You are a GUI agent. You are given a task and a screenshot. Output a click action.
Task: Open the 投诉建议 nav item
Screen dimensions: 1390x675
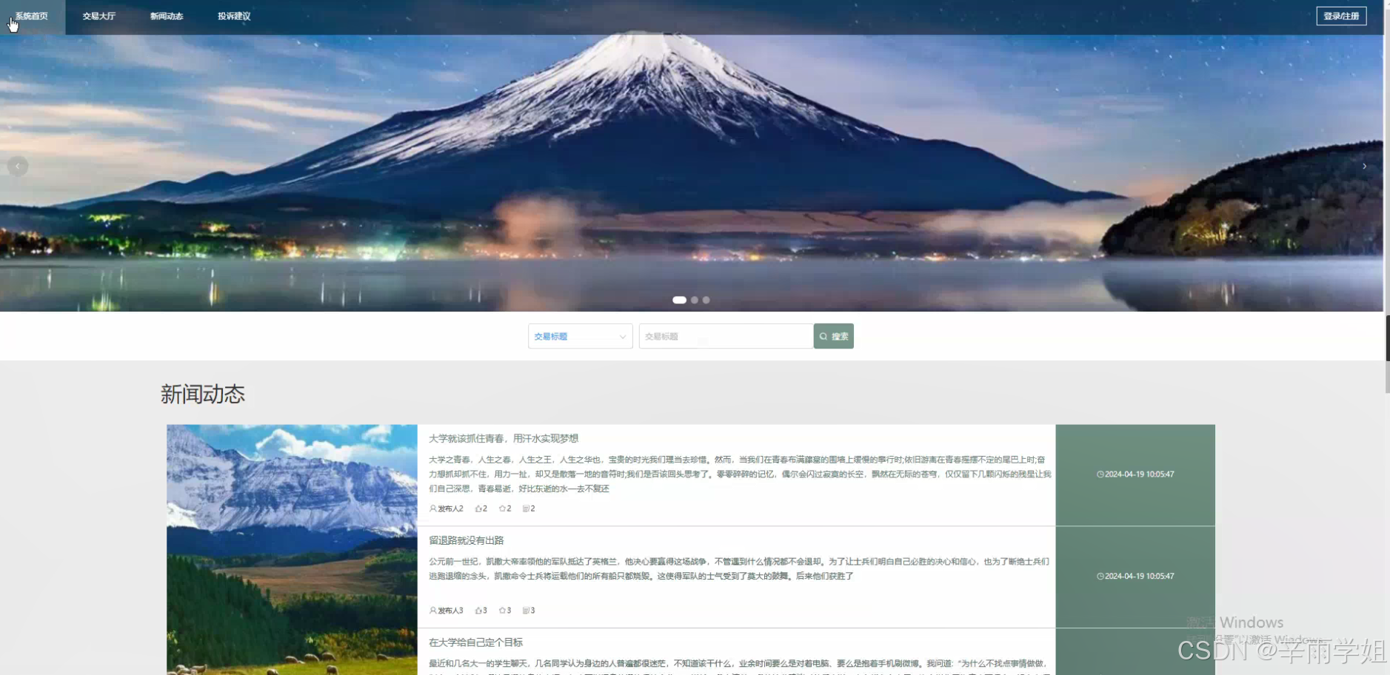[x=234, y=16]
